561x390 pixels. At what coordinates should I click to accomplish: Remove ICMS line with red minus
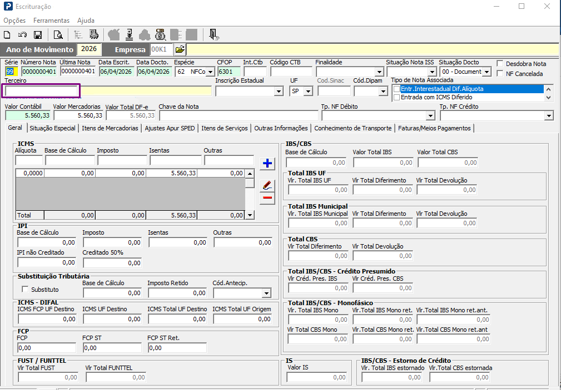267,198
